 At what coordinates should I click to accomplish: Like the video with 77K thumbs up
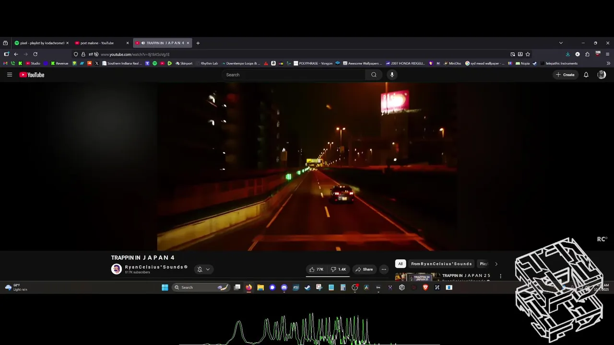(316, 269)
